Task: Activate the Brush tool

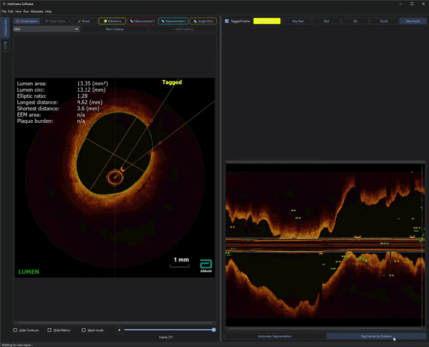Action: pyautogui.click(x=84, y=21)
